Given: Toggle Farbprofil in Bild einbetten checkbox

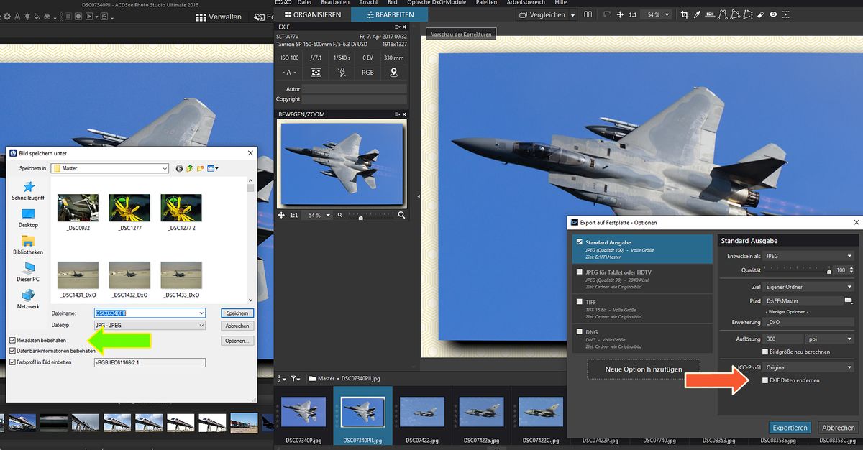Looking at the screenshot, I should coord(13,362).
